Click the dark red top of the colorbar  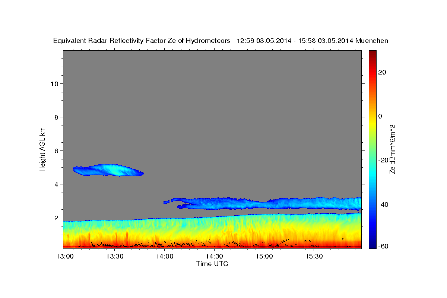pyautogui.click(x=372, y=54)
